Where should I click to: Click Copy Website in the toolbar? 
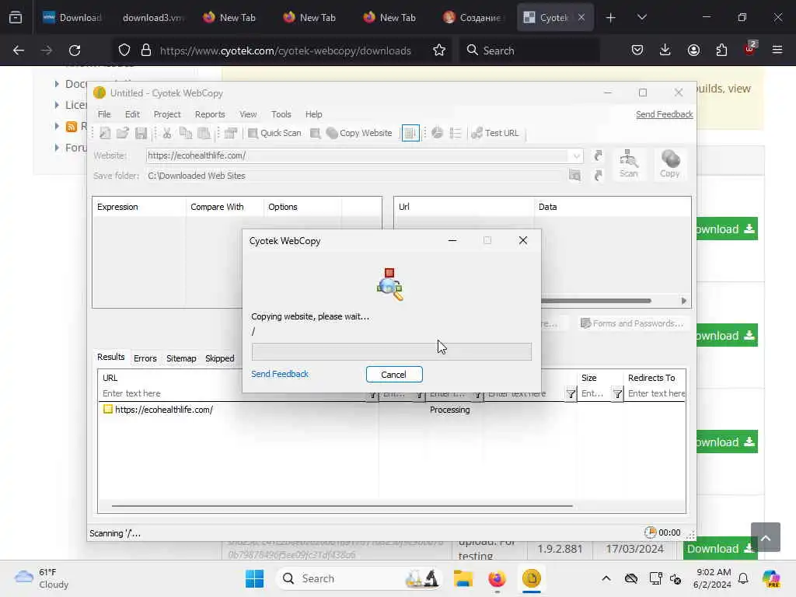[x=359, y=133]
